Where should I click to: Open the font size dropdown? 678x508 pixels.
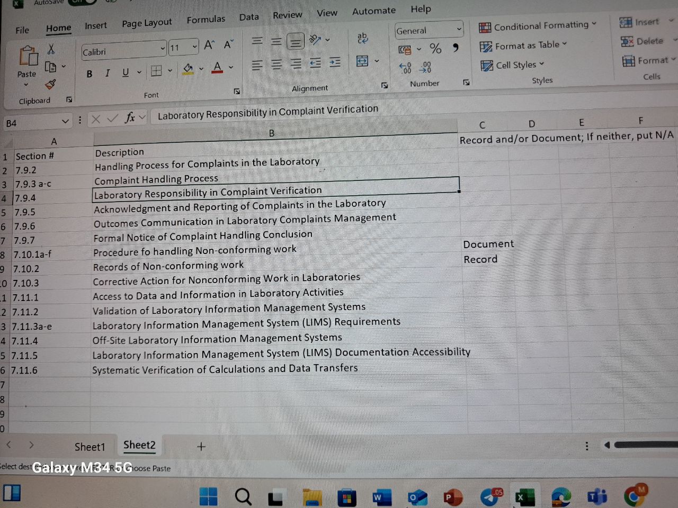[x=193, y=47]
